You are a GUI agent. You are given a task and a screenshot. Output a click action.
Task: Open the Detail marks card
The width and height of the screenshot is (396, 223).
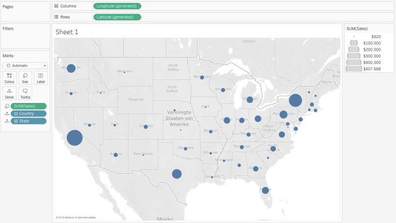[x=9, y=93]
